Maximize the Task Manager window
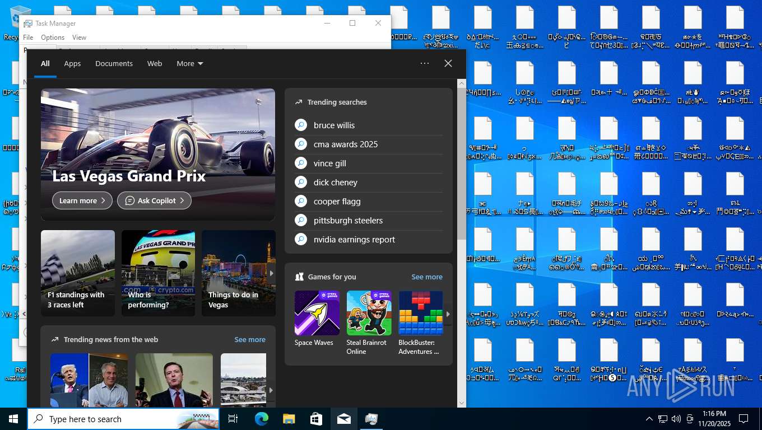 pos(352,23)
